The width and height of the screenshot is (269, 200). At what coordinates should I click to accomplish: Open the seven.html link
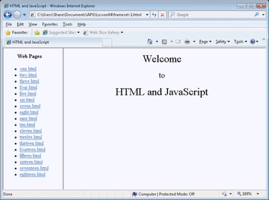point(30,106)
